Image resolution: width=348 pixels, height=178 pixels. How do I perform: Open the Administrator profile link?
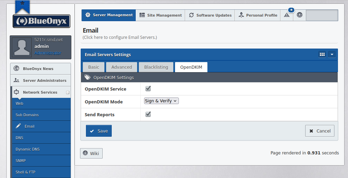(x=48, y=53)
